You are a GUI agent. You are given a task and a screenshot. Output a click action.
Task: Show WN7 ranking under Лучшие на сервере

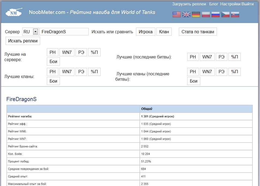67,52
